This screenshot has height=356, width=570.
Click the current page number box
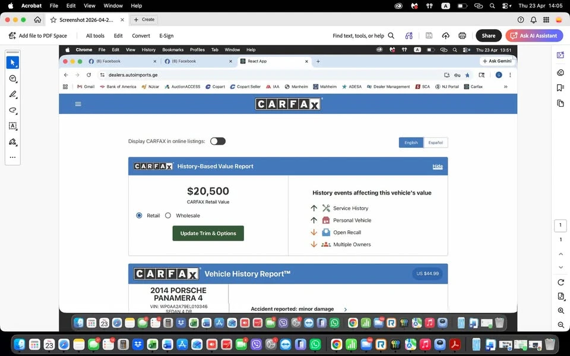tap(560, 225)
